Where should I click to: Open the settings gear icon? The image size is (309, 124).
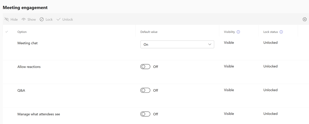305,19
